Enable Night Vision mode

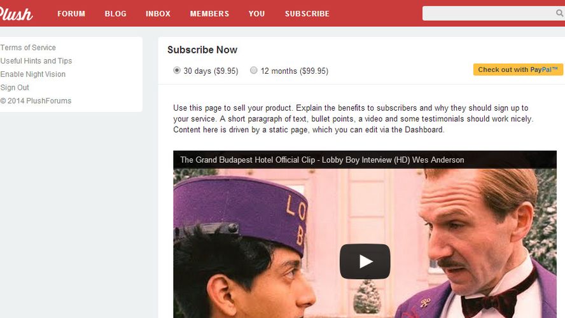pyautogui.click(x=33, y=74)
